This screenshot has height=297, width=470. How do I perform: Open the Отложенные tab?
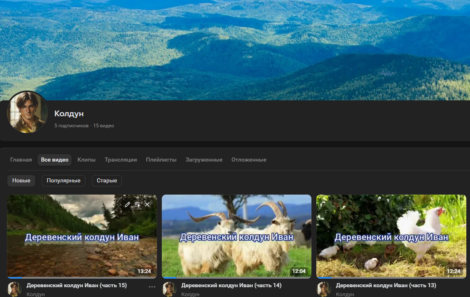(x=249, y=160)
